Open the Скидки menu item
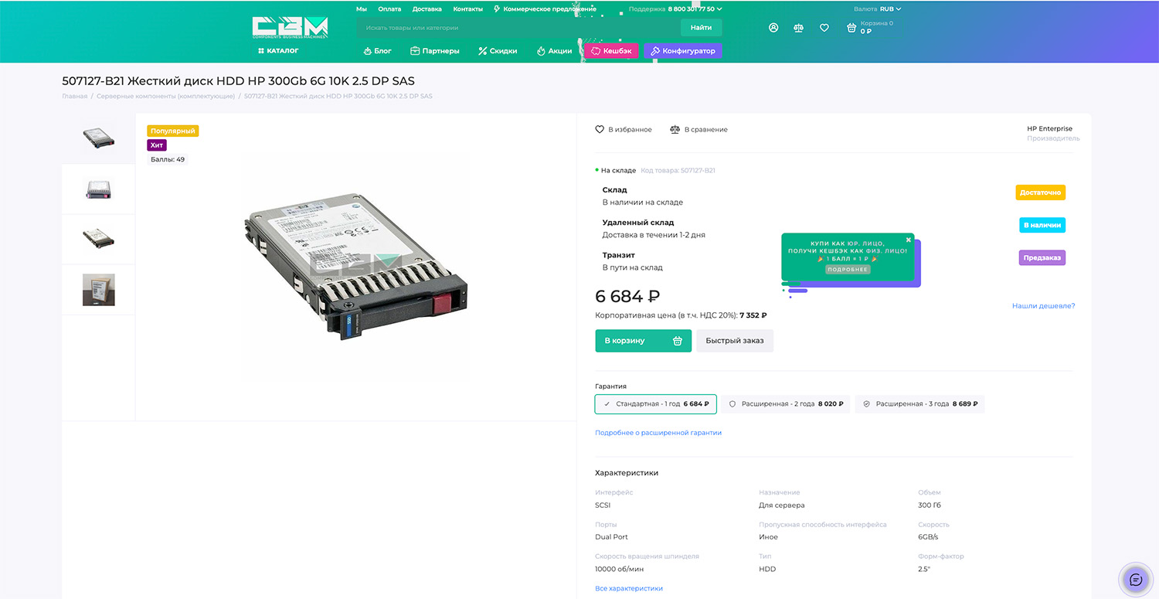The width and height of the screenshot is (1159, 599). click(498, 51)
